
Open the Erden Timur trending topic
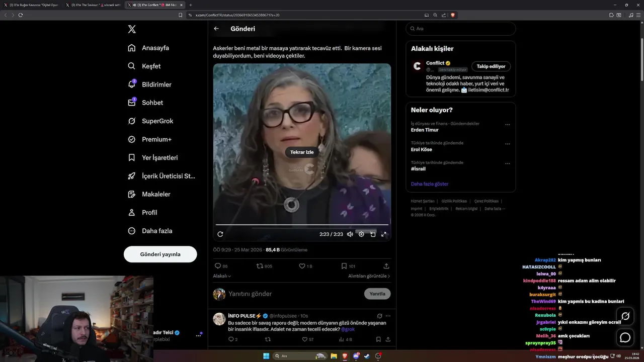pos(425,130)
